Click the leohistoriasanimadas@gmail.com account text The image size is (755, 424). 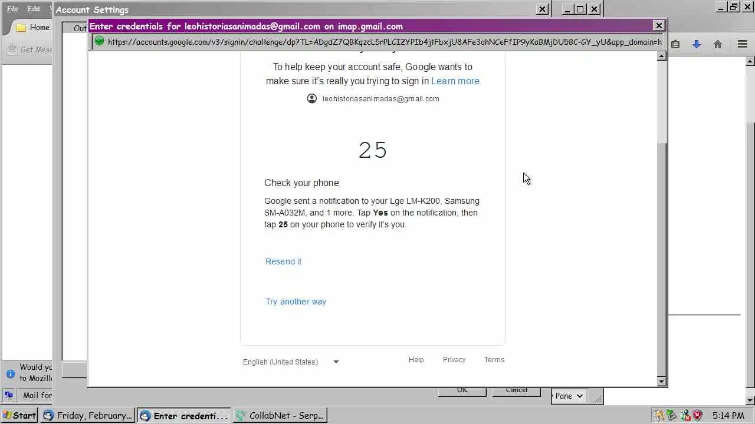pyautogui.click(x=381, y=99)
